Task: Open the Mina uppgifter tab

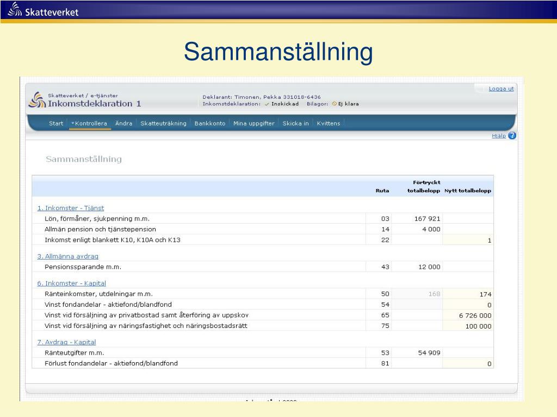Action: pyautogui.click(x=253, y=123)
